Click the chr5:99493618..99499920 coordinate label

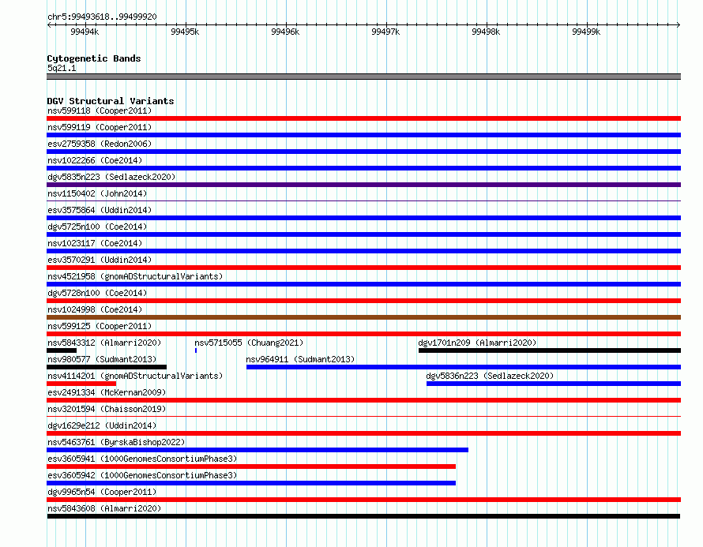(102, 17)
